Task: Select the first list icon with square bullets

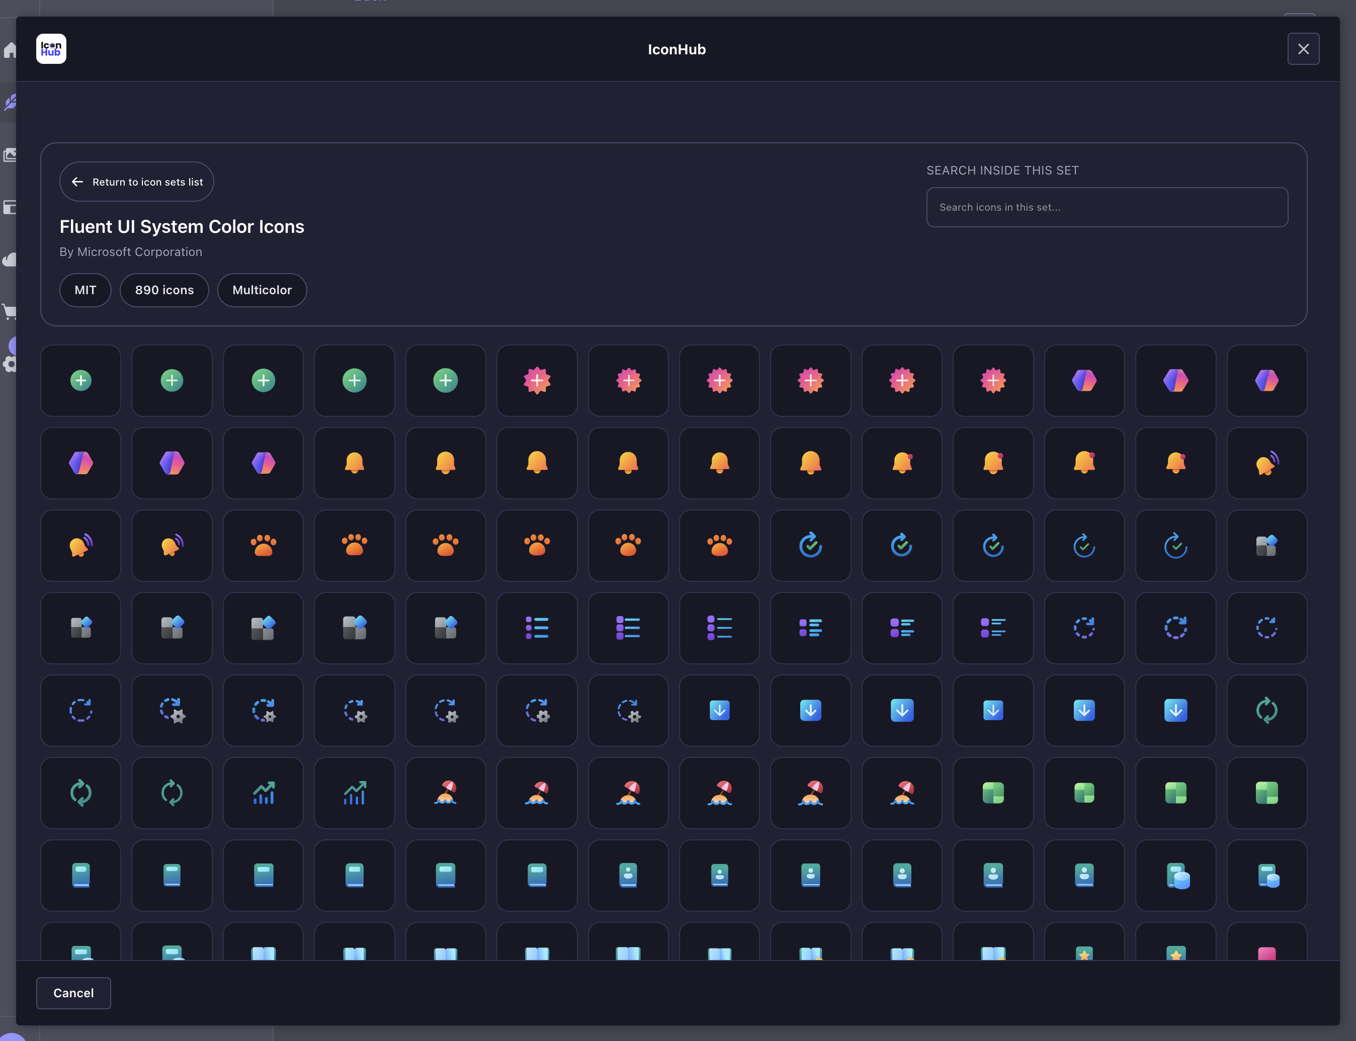Action: (x=628, y=628)
